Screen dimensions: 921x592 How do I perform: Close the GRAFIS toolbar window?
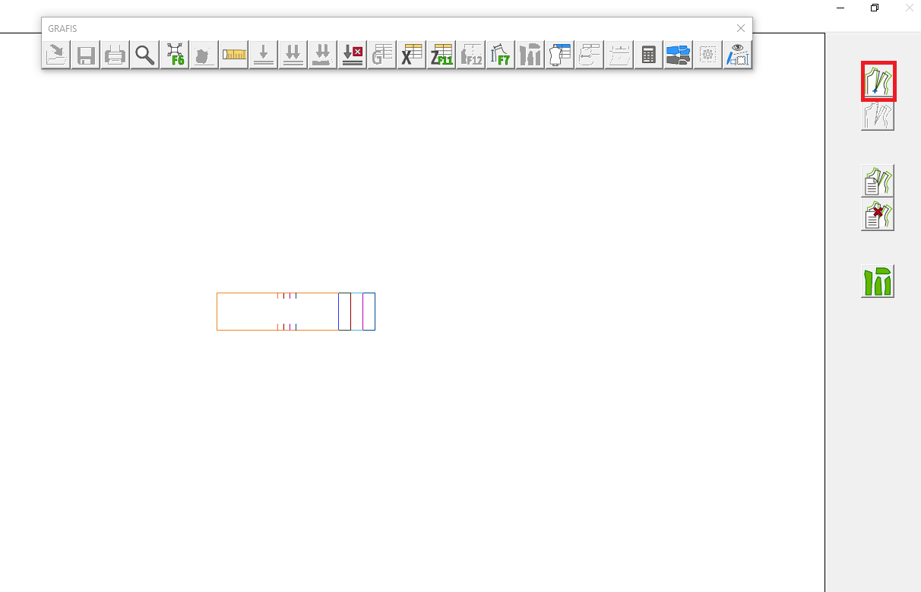(741, 28)
